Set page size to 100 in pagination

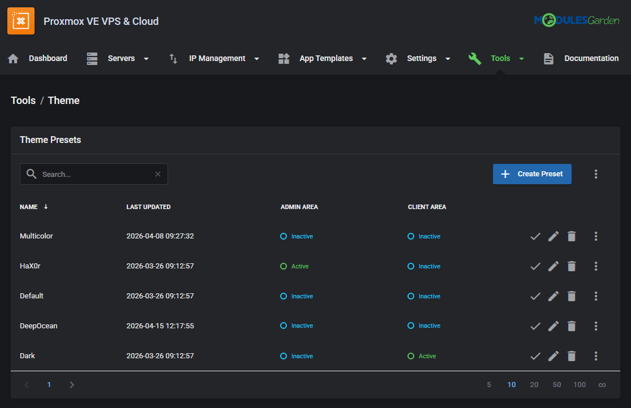[579, 384]
